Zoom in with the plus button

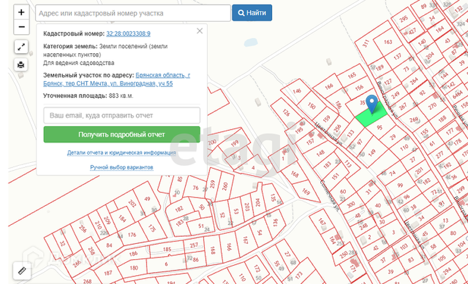click(21, 12)
